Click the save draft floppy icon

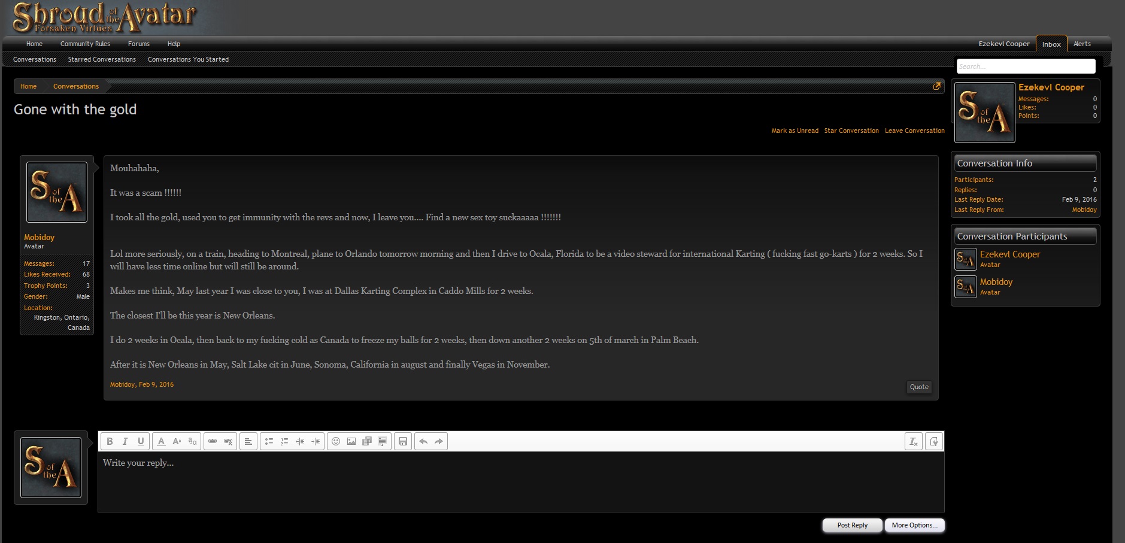coord(403,442)
